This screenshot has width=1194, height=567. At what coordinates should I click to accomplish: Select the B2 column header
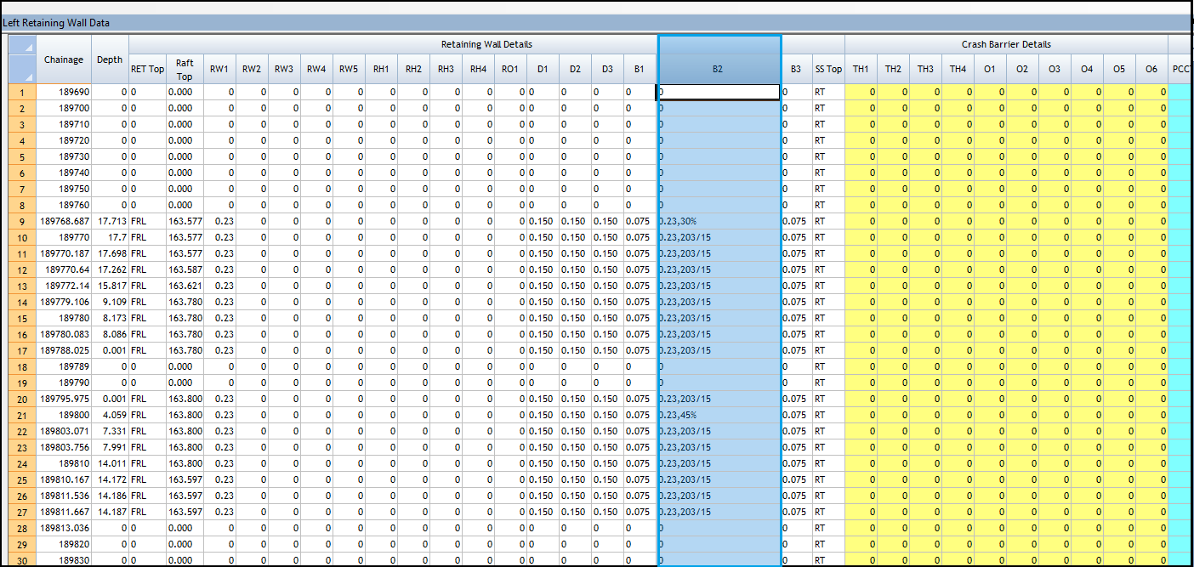click(x=719, y=69)
